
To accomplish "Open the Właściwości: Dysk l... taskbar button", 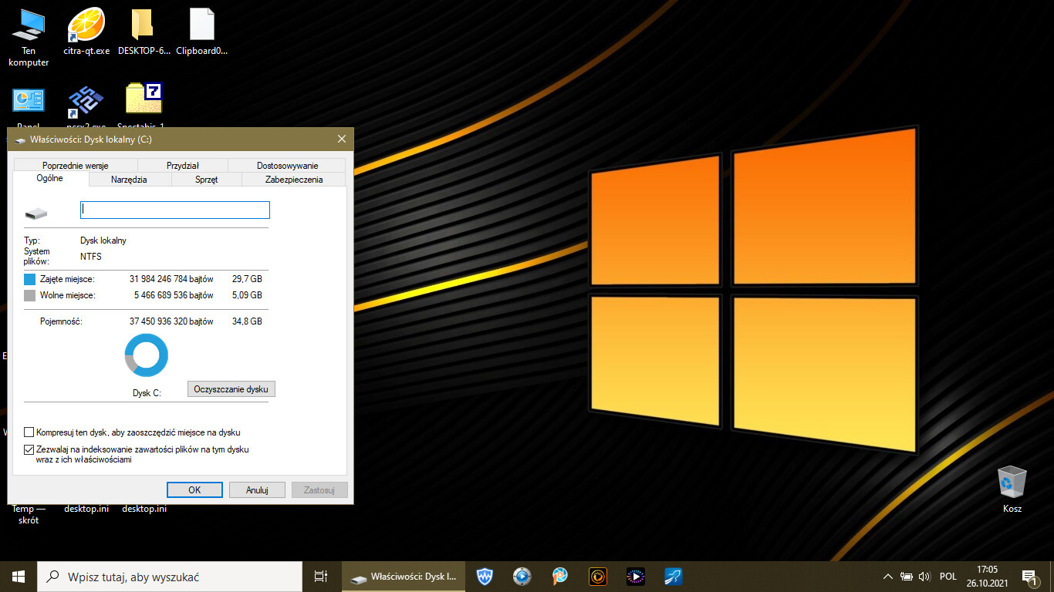I will [x=404, y=577].
